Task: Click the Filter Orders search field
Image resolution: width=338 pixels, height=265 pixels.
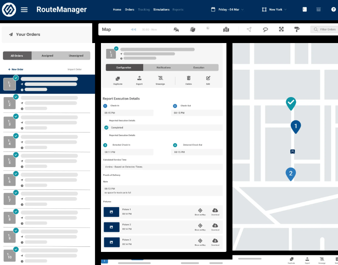Action: [x=324, y=30]
